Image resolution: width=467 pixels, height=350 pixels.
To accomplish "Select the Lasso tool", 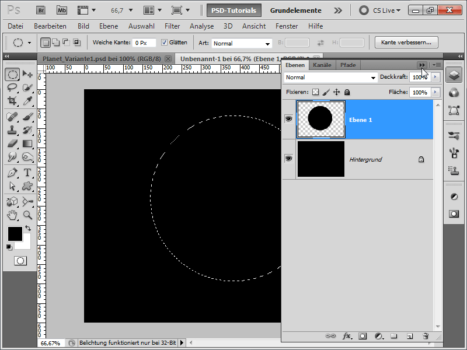I will [12, 87].
